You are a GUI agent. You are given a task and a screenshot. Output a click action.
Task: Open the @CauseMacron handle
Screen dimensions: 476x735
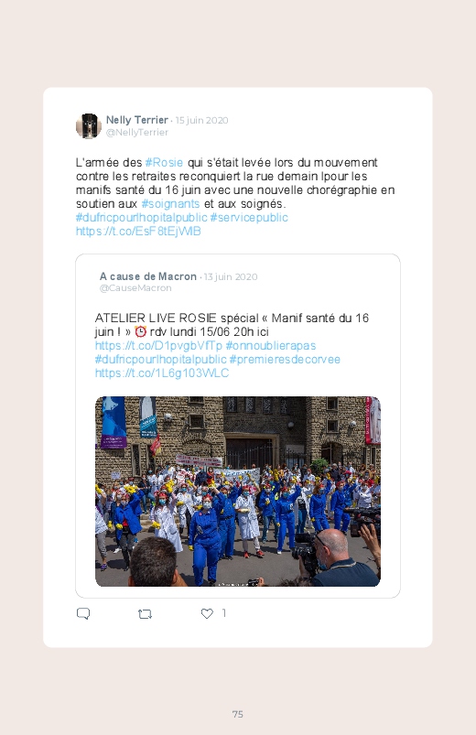tap(135, 288)
